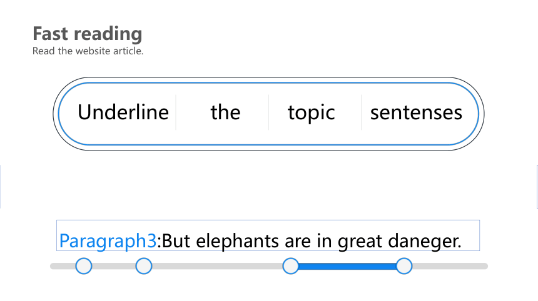The height and width of the screenshot is (301, 538).
Task: Click gray slider track before the first handle
Action: click(x=63, y=266)
